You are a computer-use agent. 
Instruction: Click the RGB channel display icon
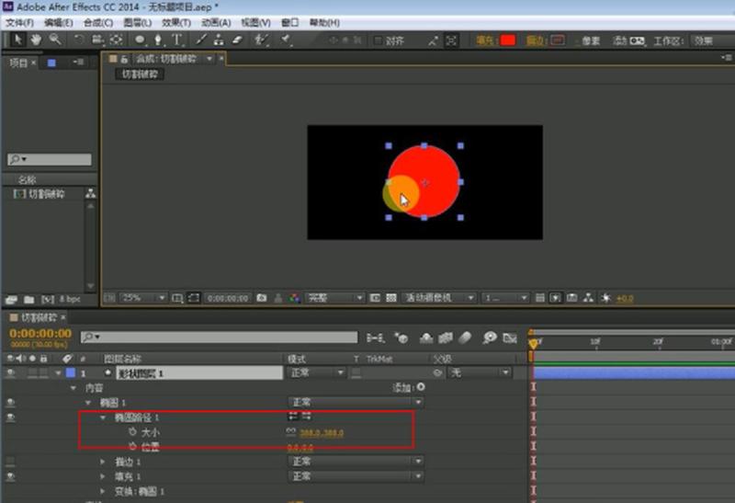(294, 298)
